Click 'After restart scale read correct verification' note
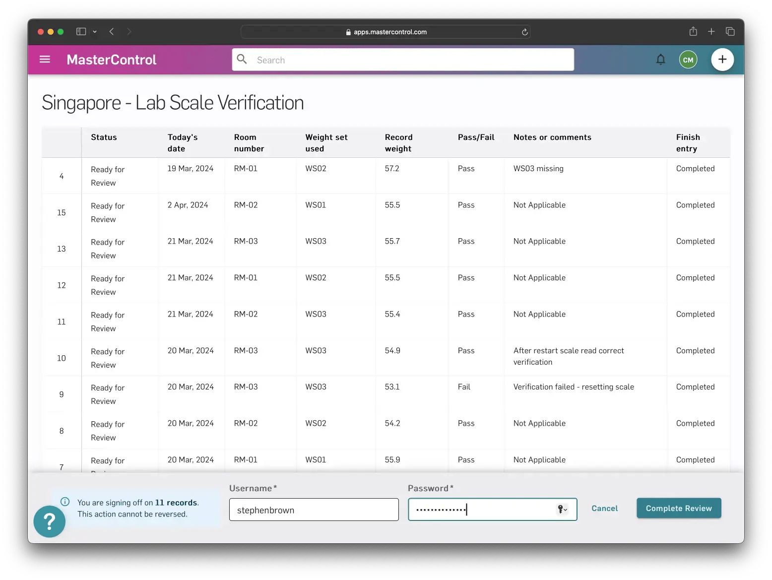Image resolution: width=772 pixels, height=580 pixels. tap(569, 356)
